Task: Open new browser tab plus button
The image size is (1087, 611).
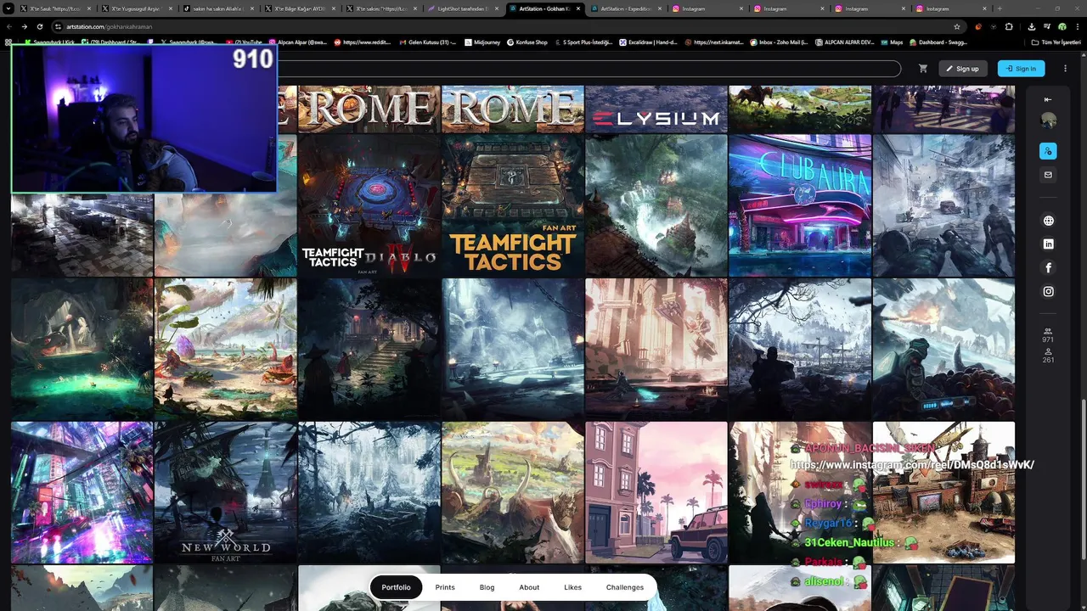Action: (999, 8)
